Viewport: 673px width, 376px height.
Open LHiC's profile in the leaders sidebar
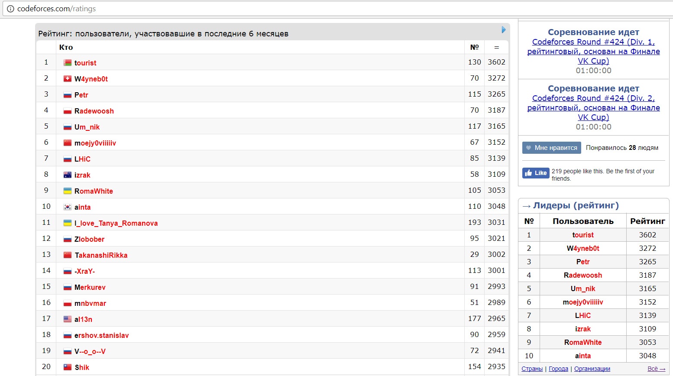pyautogui.click(x=583, y=315)
